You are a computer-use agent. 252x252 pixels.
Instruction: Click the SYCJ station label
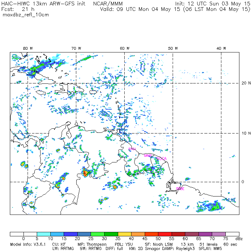tap(132, 149)
